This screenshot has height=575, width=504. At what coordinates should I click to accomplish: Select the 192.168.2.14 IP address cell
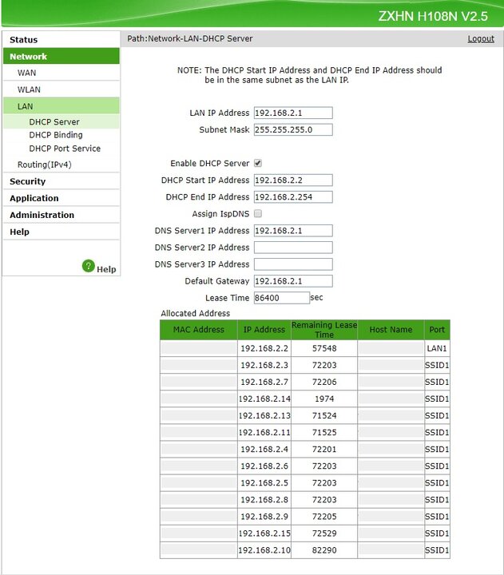[x=264, y=399]
